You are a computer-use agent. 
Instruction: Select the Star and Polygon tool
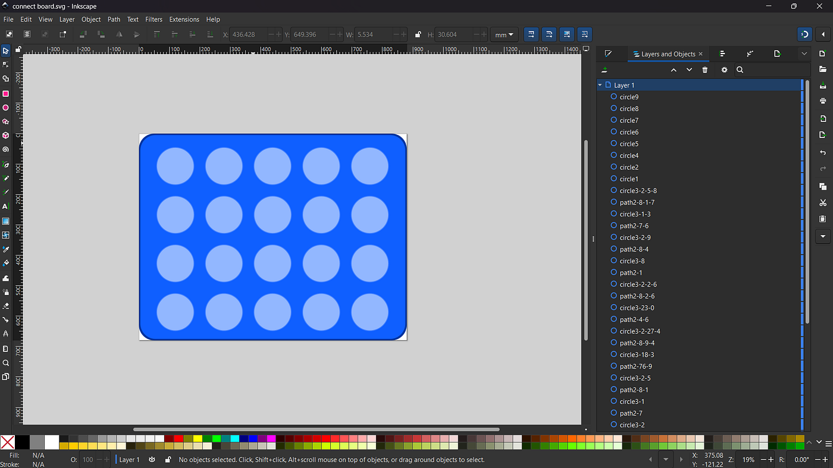(x=5, y=121)
